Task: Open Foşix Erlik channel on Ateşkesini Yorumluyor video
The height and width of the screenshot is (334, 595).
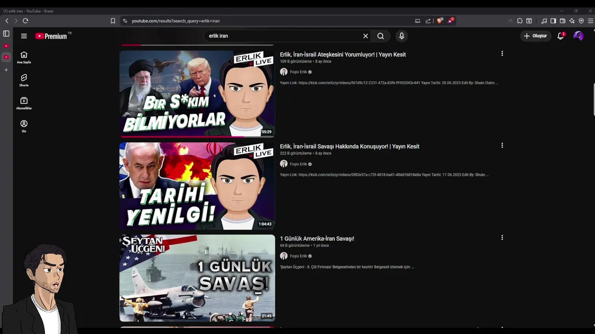Action: 298,72
